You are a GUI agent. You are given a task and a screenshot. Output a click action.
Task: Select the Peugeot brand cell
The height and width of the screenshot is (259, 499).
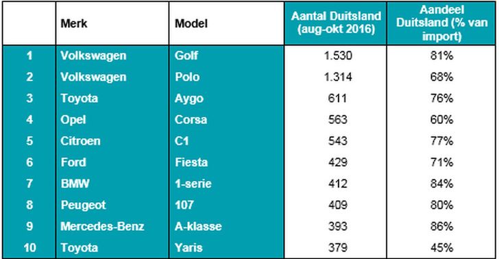112,205
